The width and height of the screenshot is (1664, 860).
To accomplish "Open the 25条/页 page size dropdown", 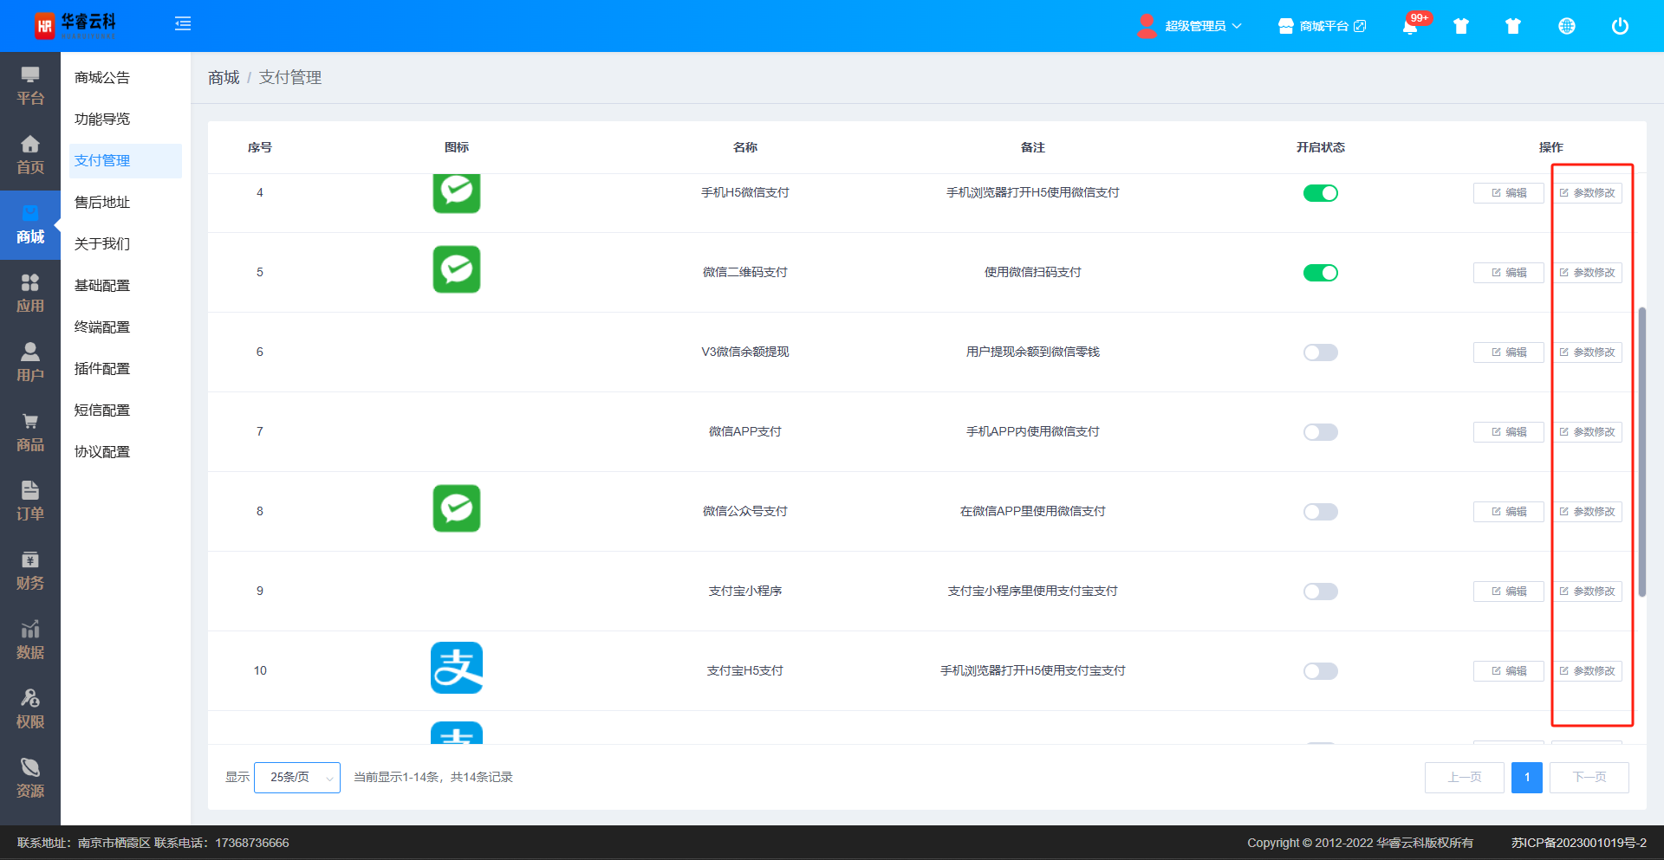I will click(297, 778).
